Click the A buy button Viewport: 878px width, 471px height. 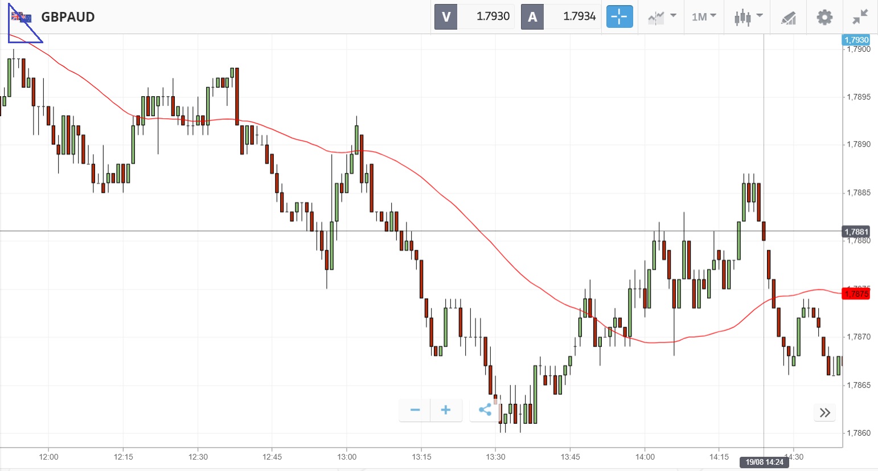point(532,16)
